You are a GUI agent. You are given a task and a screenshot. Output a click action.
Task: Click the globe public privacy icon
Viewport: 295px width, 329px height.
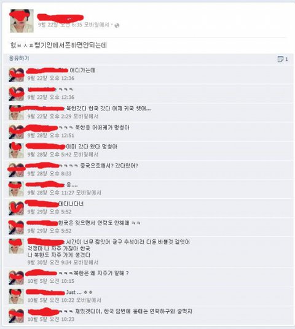[117, 25]
